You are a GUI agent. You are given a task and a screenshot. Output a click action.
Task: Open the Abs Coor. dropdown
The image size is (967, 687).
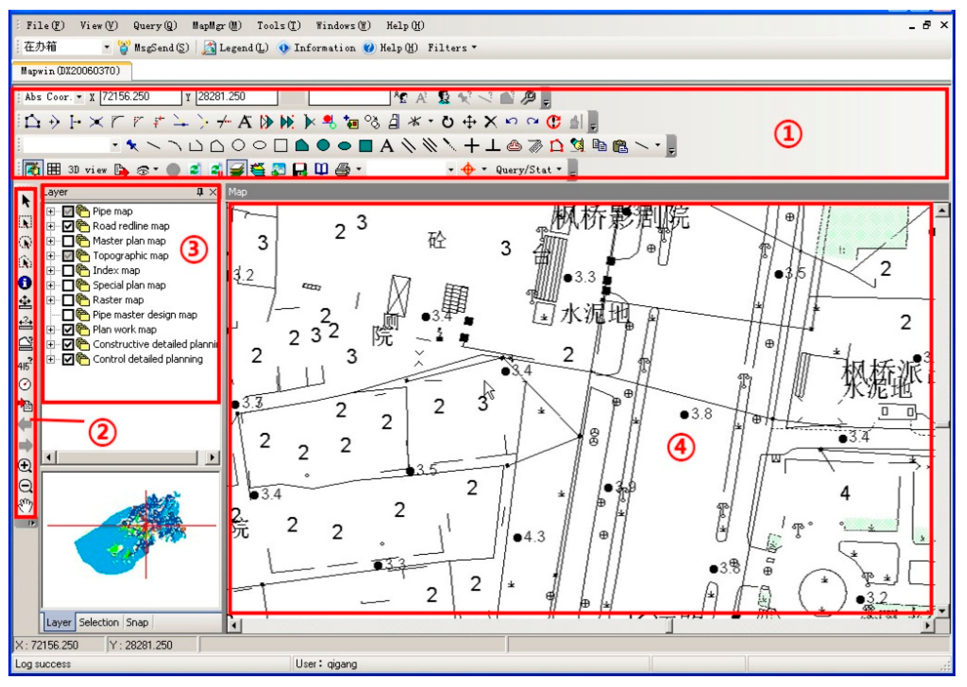point(79,97)
